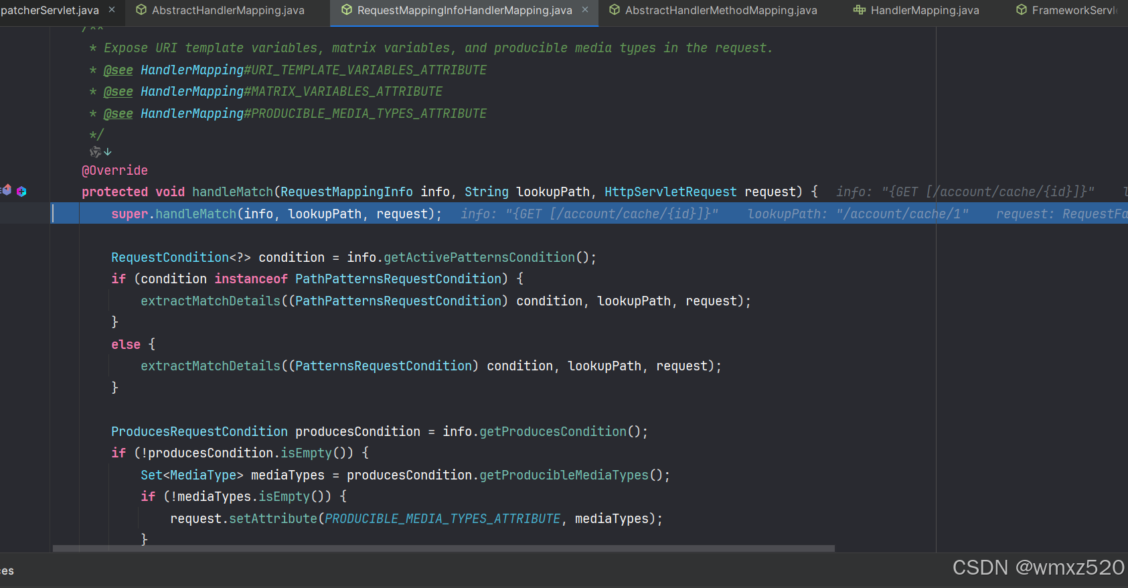Click the horizontal scrollbar under the editor

[443, 548]
